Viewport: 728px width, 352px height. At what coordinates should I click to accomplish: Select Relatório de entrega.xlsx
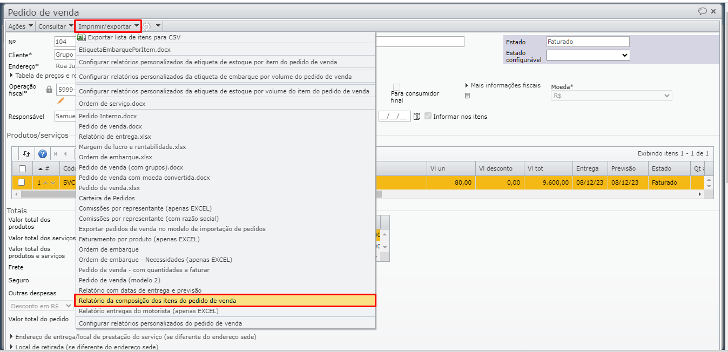point(225,137)
